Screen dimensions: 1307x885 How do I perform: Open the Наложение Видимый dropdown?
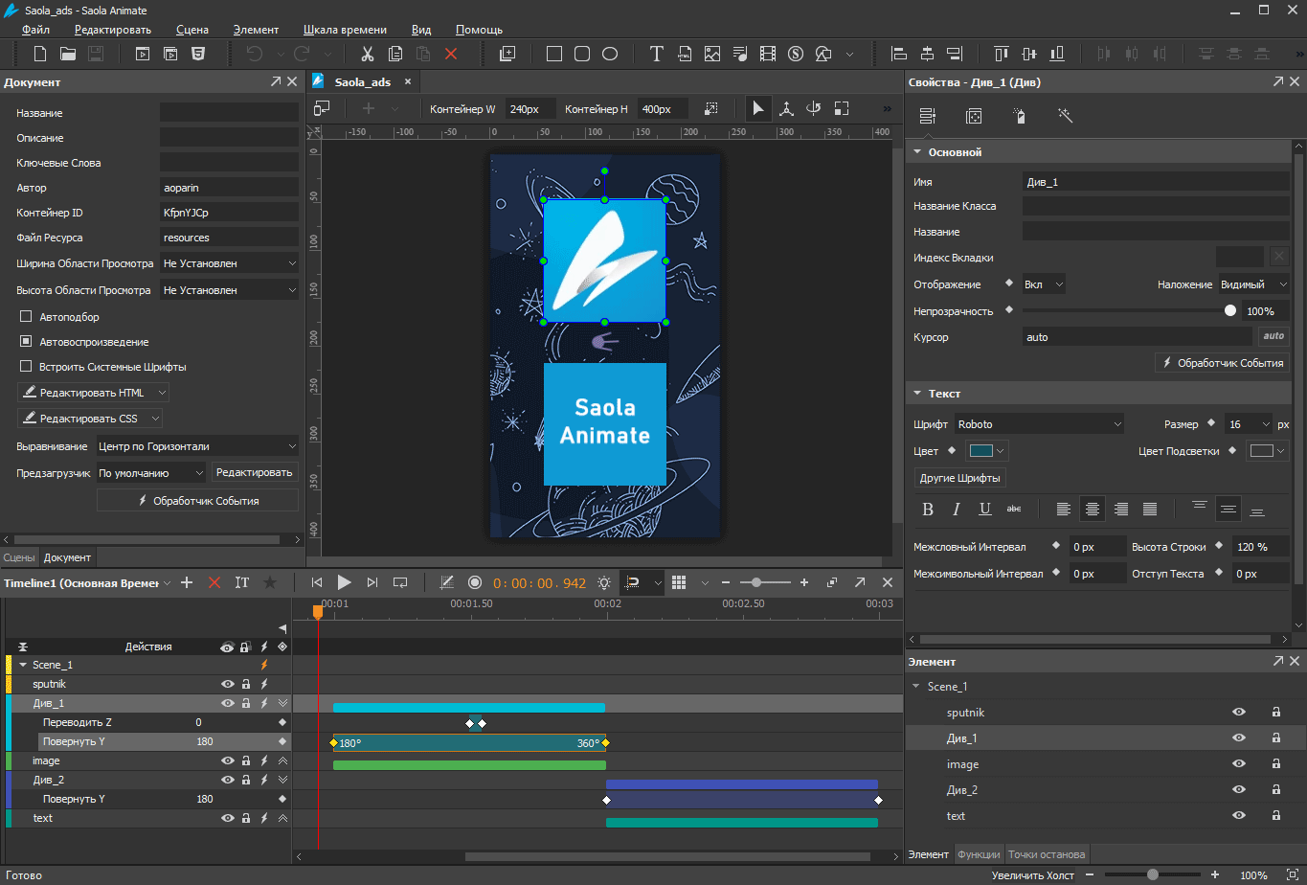1254,284
